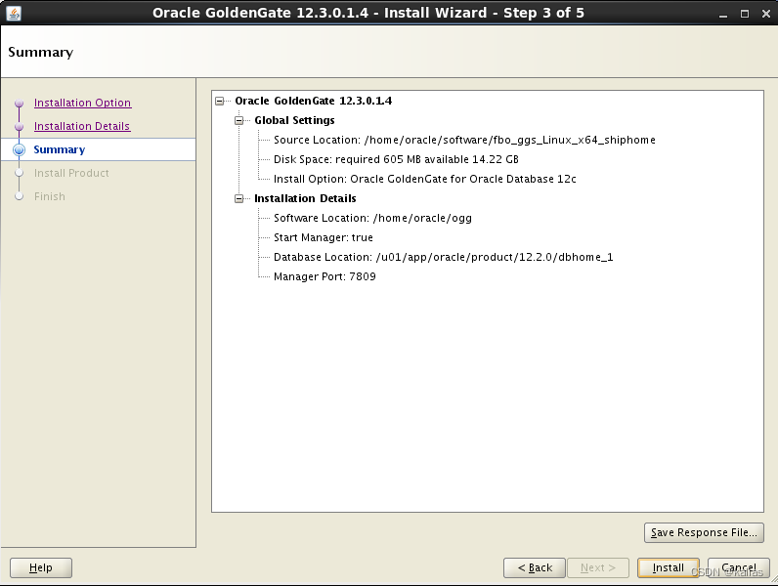This screenshot has height=586, width=778.
Task: Click the Java icon in the title bar
Action: (x=14, y=14)
